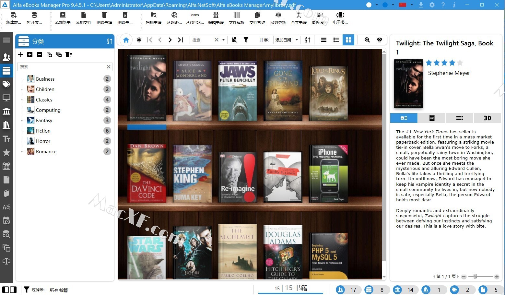Image resolution: width=505 pixels, height=295 pixels.
Task: Click the home icon in navigation bar
Action: click(126, 40)
